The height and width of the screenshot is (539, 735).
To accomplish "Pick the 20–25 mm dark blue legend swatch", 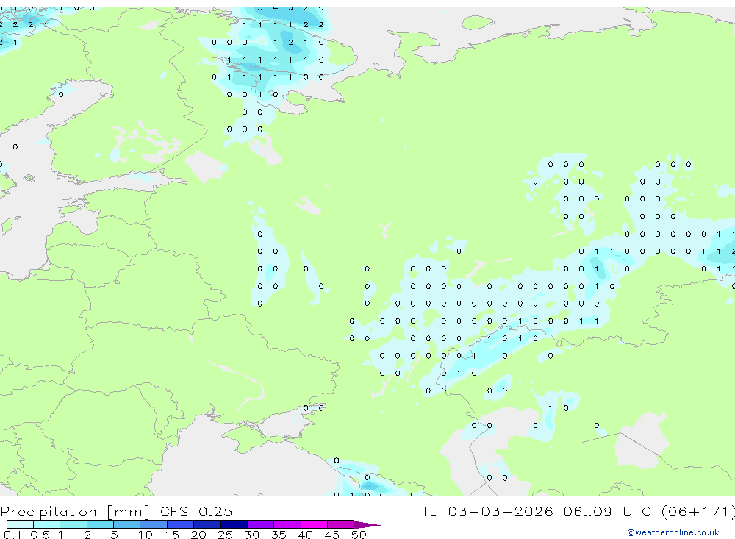I will tap(207, 524).
